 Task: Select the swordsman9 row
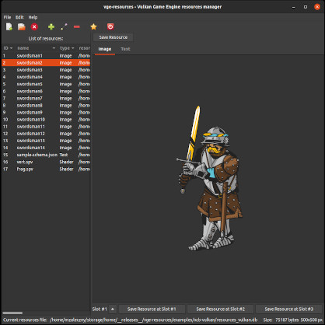(x=46, y=113)
